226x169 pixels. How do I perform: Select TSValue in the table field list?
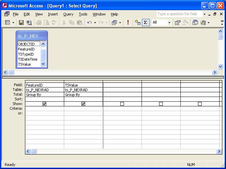click(29, 64)
